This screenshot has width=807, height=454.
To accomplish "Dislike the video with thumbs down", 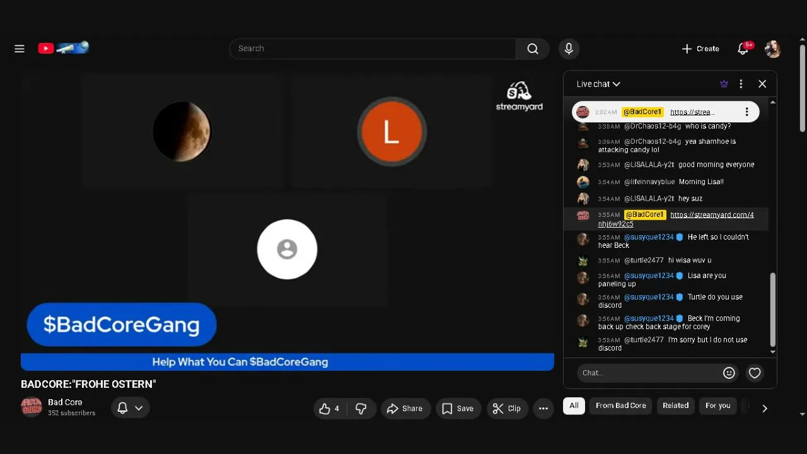I will tap(361, 409).
